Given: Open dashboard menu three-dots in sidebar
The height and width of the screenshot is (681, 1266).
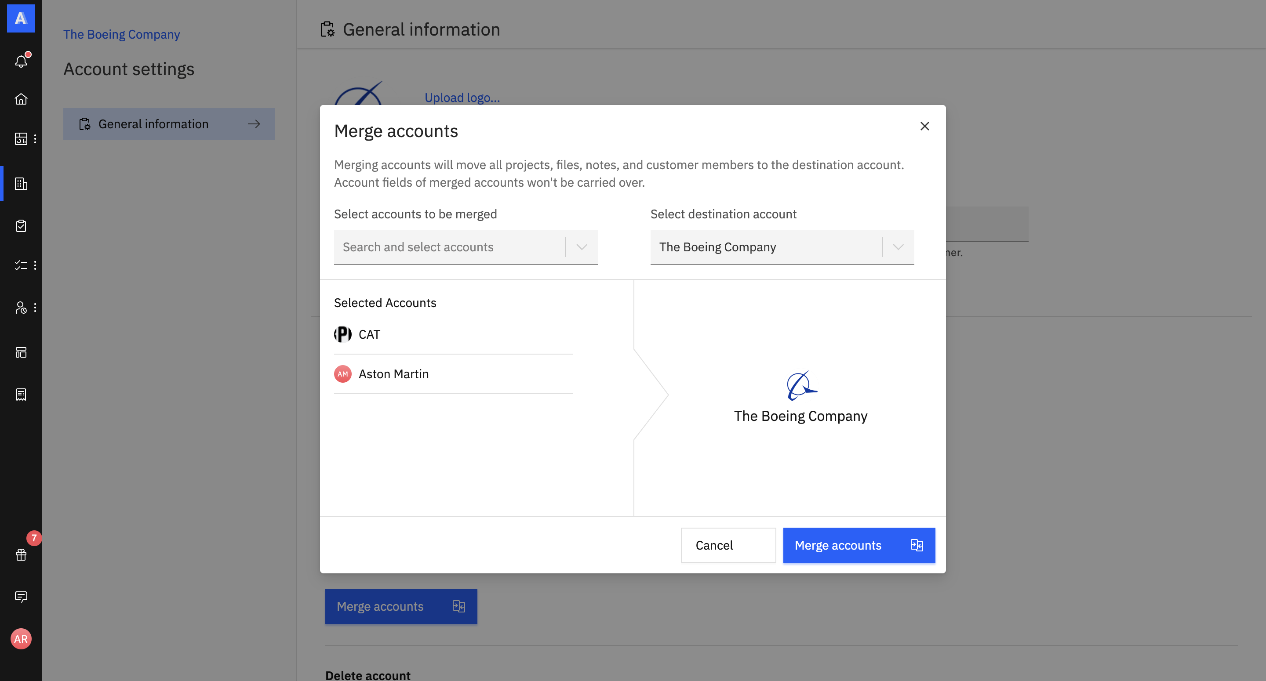Looking at the screenshot, I should point(35,139).
